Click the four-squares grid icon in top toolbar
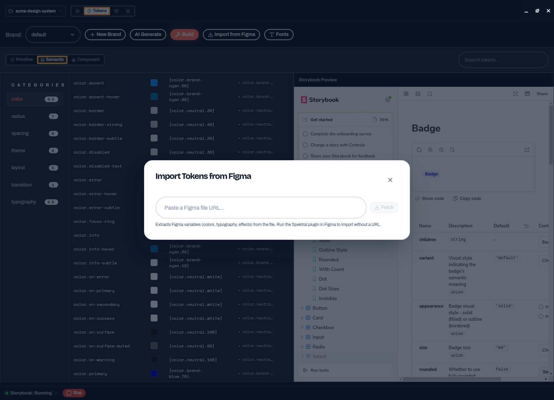 click(x=128, y=11)
